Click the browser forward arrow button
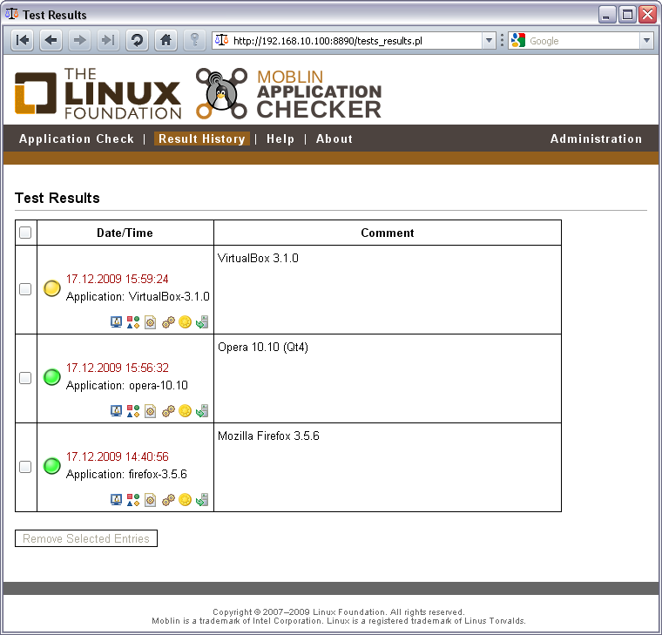The width and height of the screenshot is (662, 635). 79,40
